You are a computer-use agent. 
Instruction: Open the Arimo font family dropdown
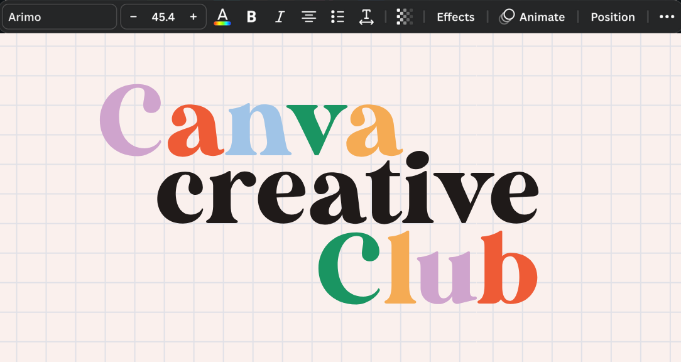59,17
